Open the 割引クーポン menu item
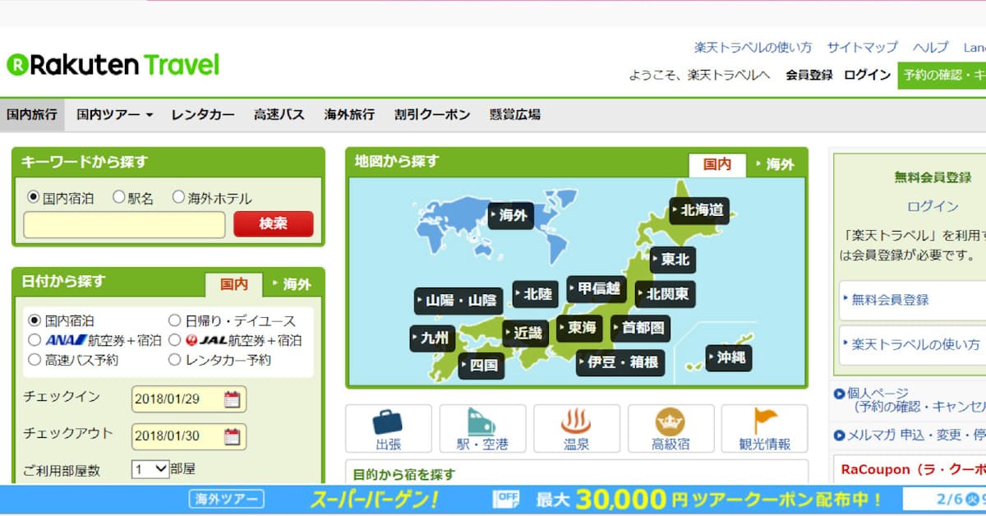 coord(431,115)
